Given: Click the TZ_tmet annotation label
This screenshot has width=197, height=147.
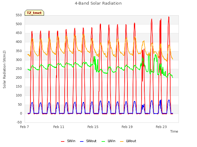Looking at the screenshot, I should [34, 13].
